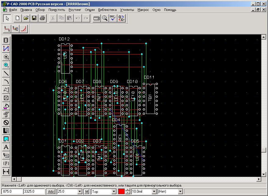
Task: Expand the 25.0 grid size dropdown
Action: [80, 191]
